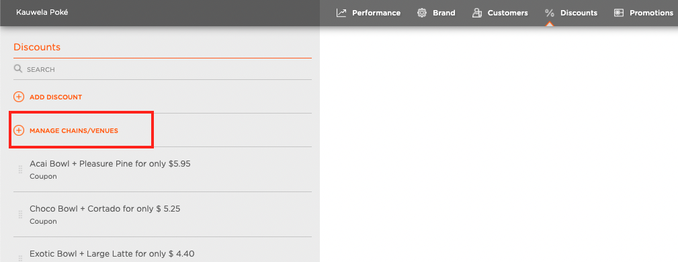Viewport: 678px width, 262px height.
Task: Click the search magnifier icon
Action: point(17,69)
